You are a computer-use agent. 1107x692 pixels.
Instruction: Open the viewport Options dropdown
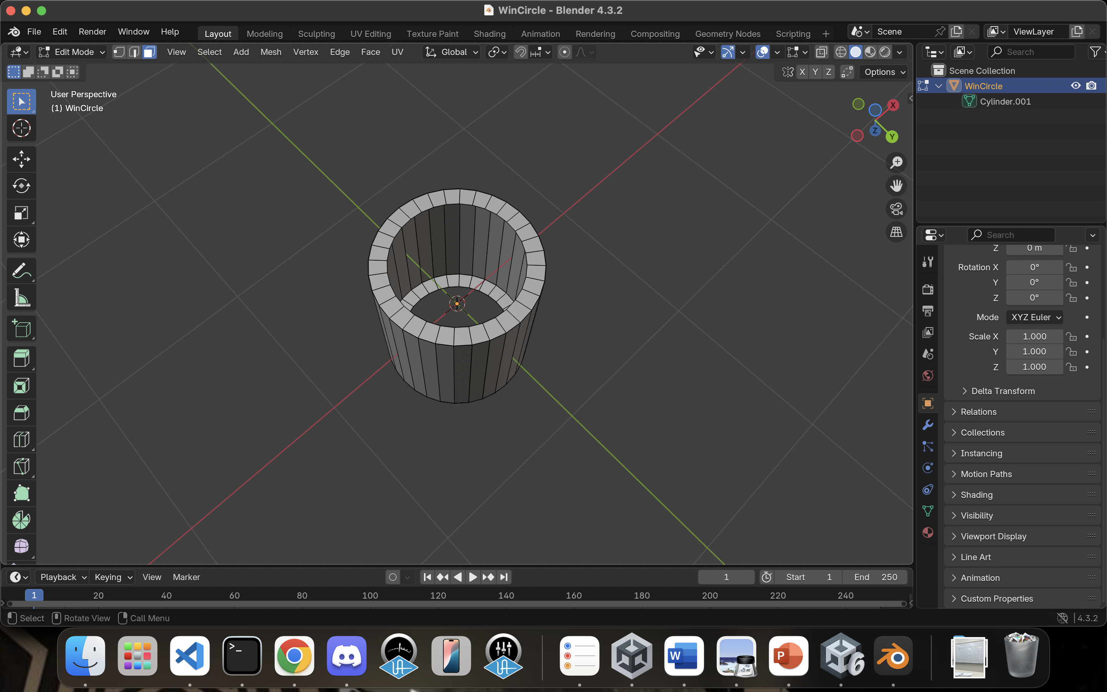884,72
